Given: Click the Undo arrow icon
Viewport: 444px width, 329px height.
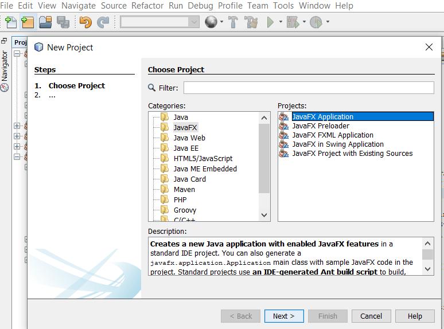Looking at the screenshot, I should click(85, 22).
